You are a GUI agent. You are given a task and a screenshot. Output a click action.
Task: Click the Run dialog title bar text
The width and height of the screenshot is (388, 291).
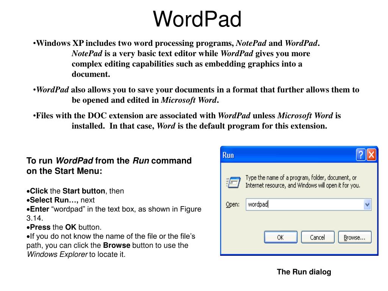228,155
